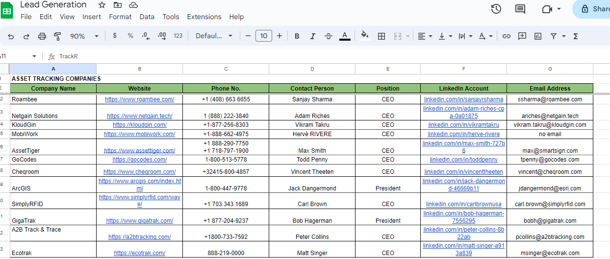Open filter views dropdown arrow
This screenshot has height=259, width=610.
tap(564, 36)
